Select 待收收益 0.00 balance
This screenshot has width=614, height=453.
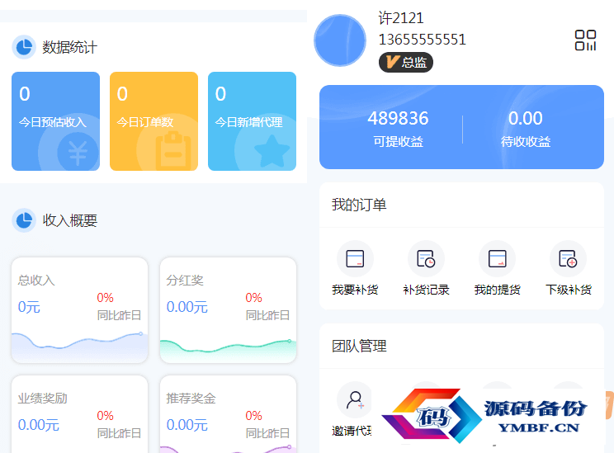(526, 128)
